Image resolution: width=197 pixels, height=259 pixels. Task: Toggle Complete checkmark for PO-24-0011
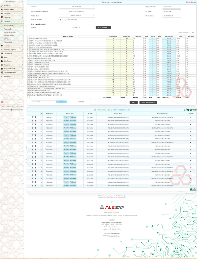click(191, 117)
